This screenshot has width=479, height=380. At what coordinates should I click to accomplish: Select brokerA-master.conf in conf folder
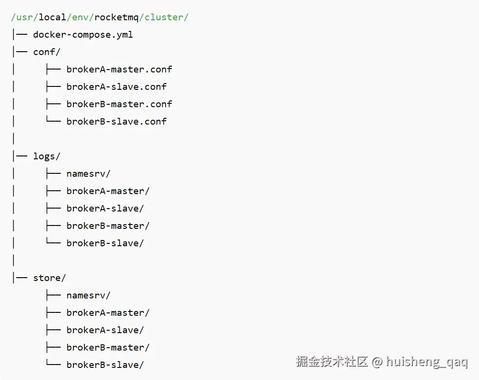(119, 70)
